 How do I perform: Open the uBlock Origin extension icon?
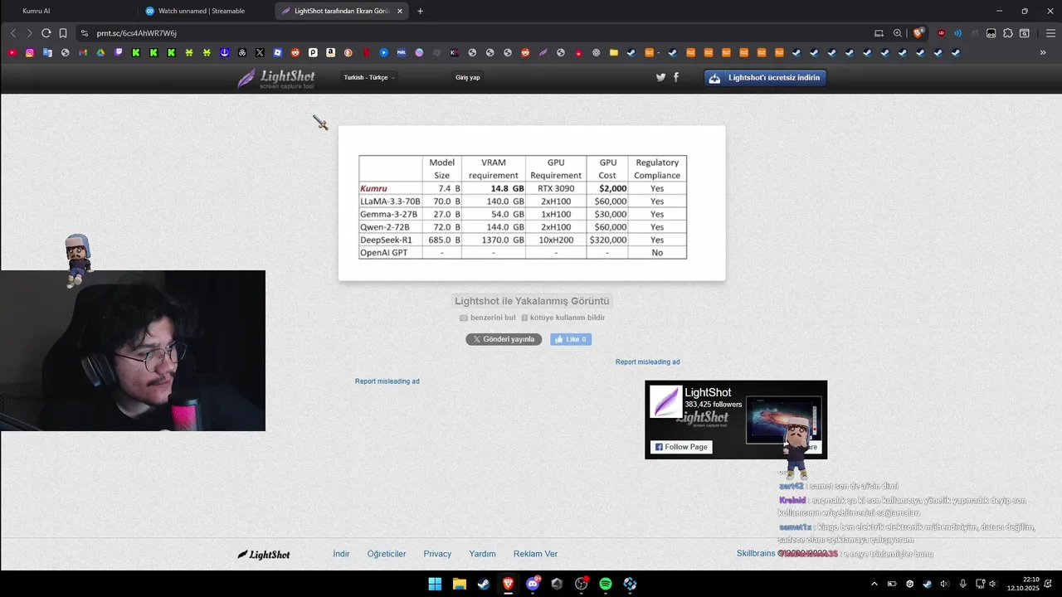click(x=941, y=33)
